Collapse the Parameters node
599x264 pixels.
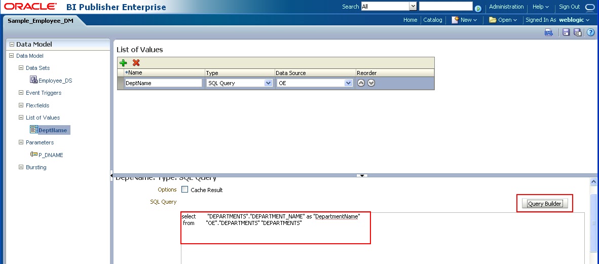(21, 142)
